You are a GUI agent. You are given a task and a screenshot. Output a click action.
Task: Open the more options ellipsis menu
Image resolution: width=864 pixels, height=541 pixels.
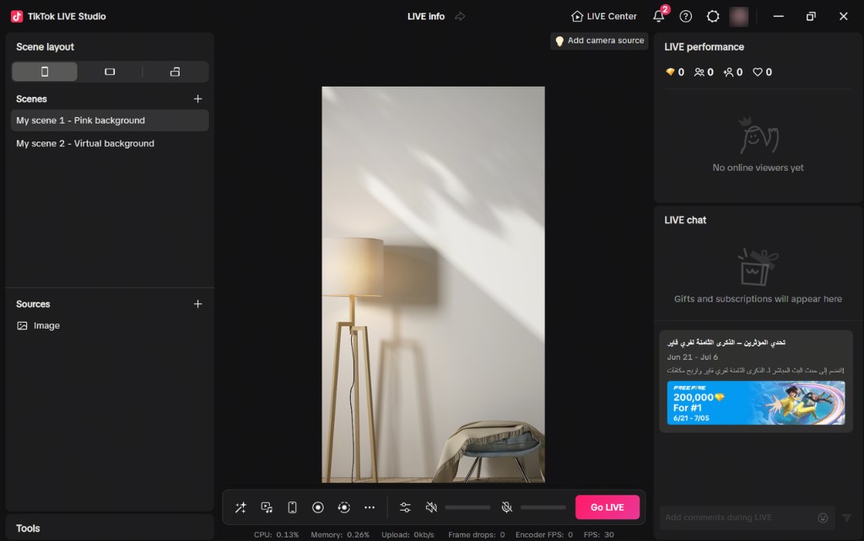(370, 506)
